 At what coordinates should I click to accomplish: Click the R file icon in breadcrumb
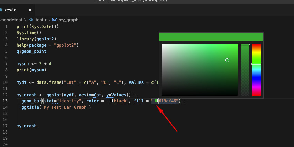pyautogui.click(x=31, y=20)
